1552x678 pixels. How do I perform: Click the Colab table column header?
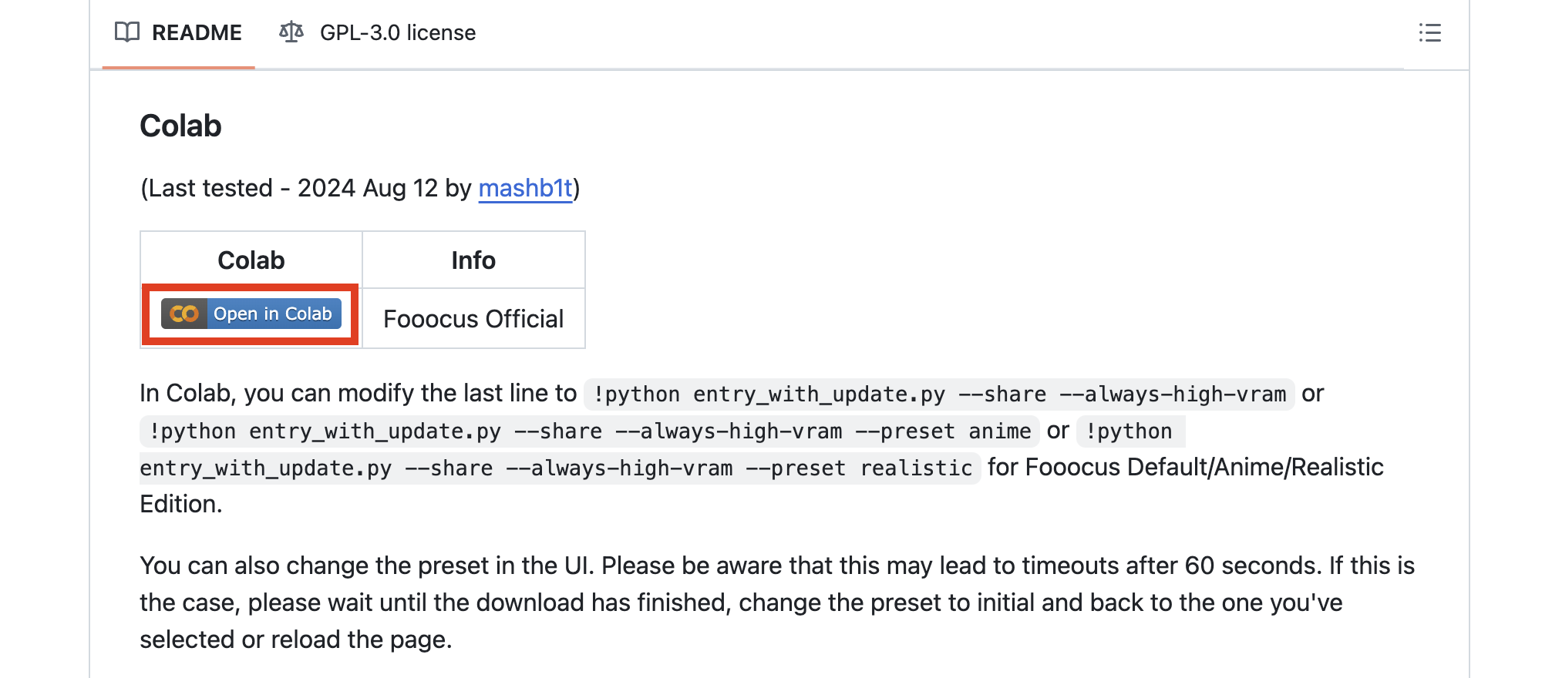pos(251,260)
